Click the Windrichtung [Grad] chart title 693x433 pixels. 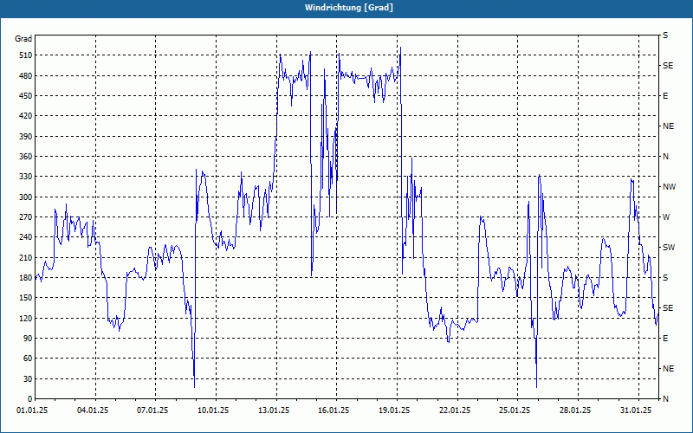tap(349, 8)
